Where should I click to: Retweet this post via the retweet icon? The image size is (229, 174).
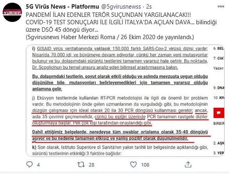click(81, 165)
